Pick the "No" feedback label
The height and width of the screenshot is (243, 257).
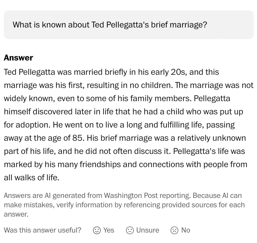[x=186, y=230]
